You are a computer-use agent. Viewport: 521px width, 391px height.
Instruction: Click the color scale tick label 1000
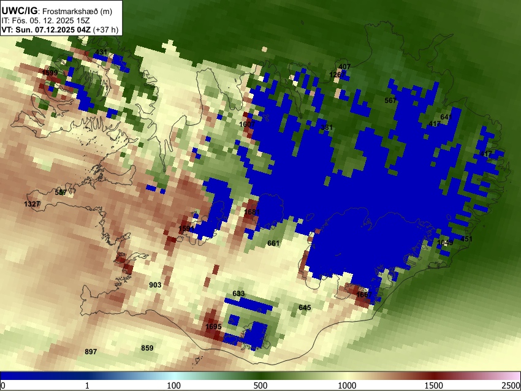(347, 385)
